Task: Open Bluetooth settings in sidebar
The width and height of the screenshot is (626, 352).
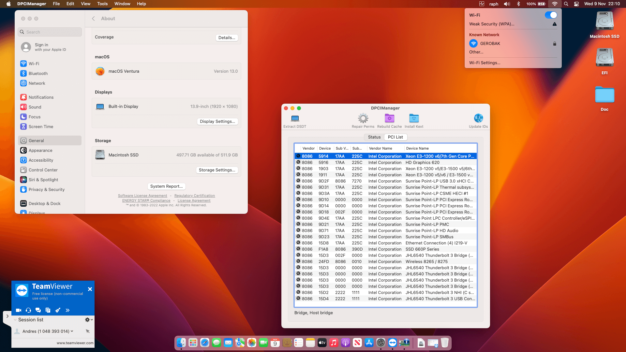Action: click(50, 73)
